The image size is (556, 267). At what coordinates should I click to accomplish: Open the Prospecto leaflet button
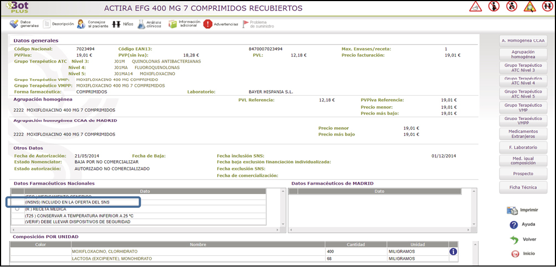coord(523,174)
